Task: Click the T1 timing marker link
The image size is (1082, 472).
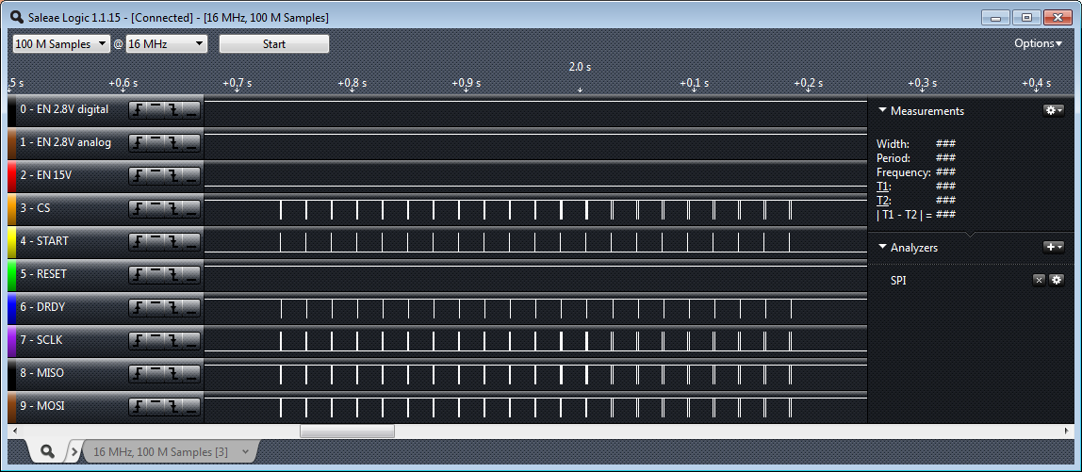Action: tap(882, 187)
